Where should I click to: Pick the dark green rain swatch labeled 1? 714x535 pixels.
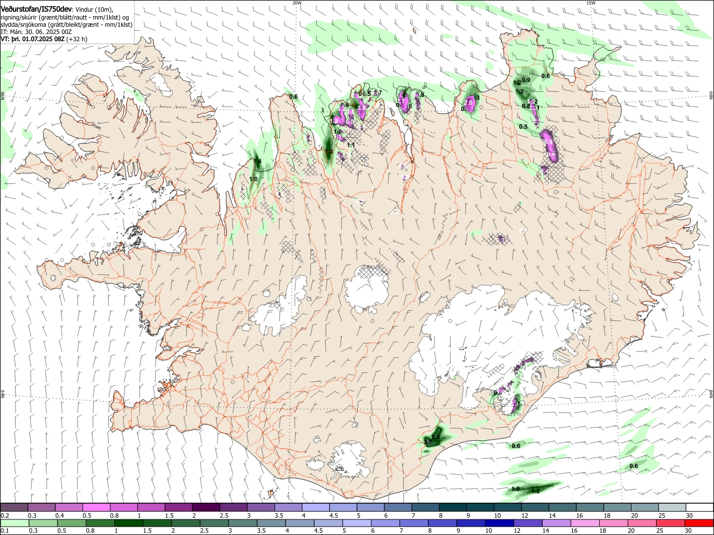coord(128,523)
